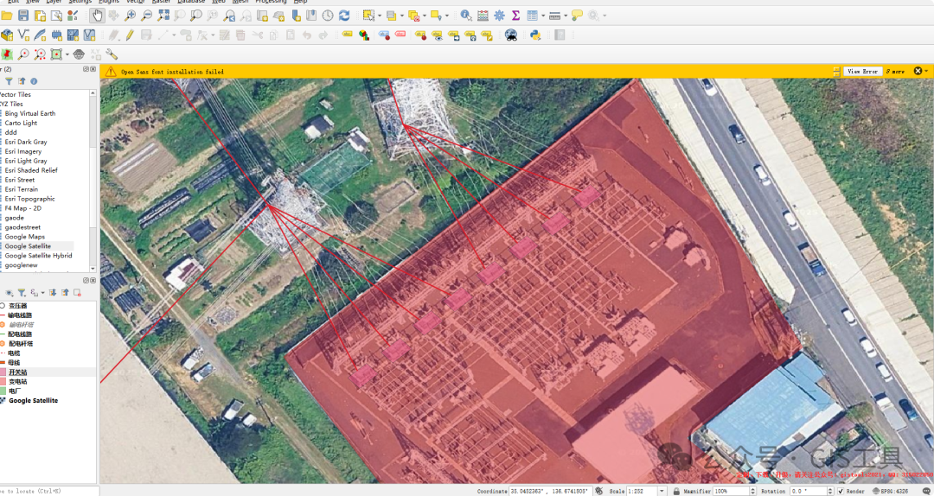Select Esri Imagery in Browser list
The width and height of the screenshot is (934, 496).
[x=23, y=151]
